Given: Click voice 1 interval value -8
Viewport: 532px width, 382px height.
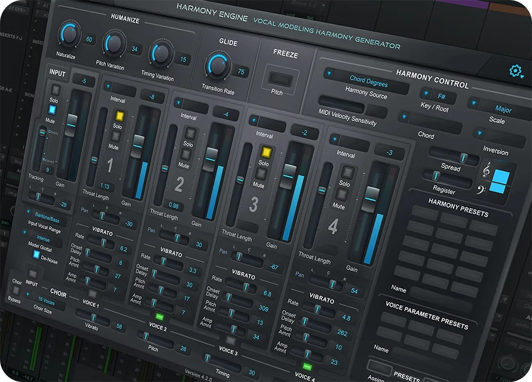Looking at the screenshot, I should tap(152, 96).
